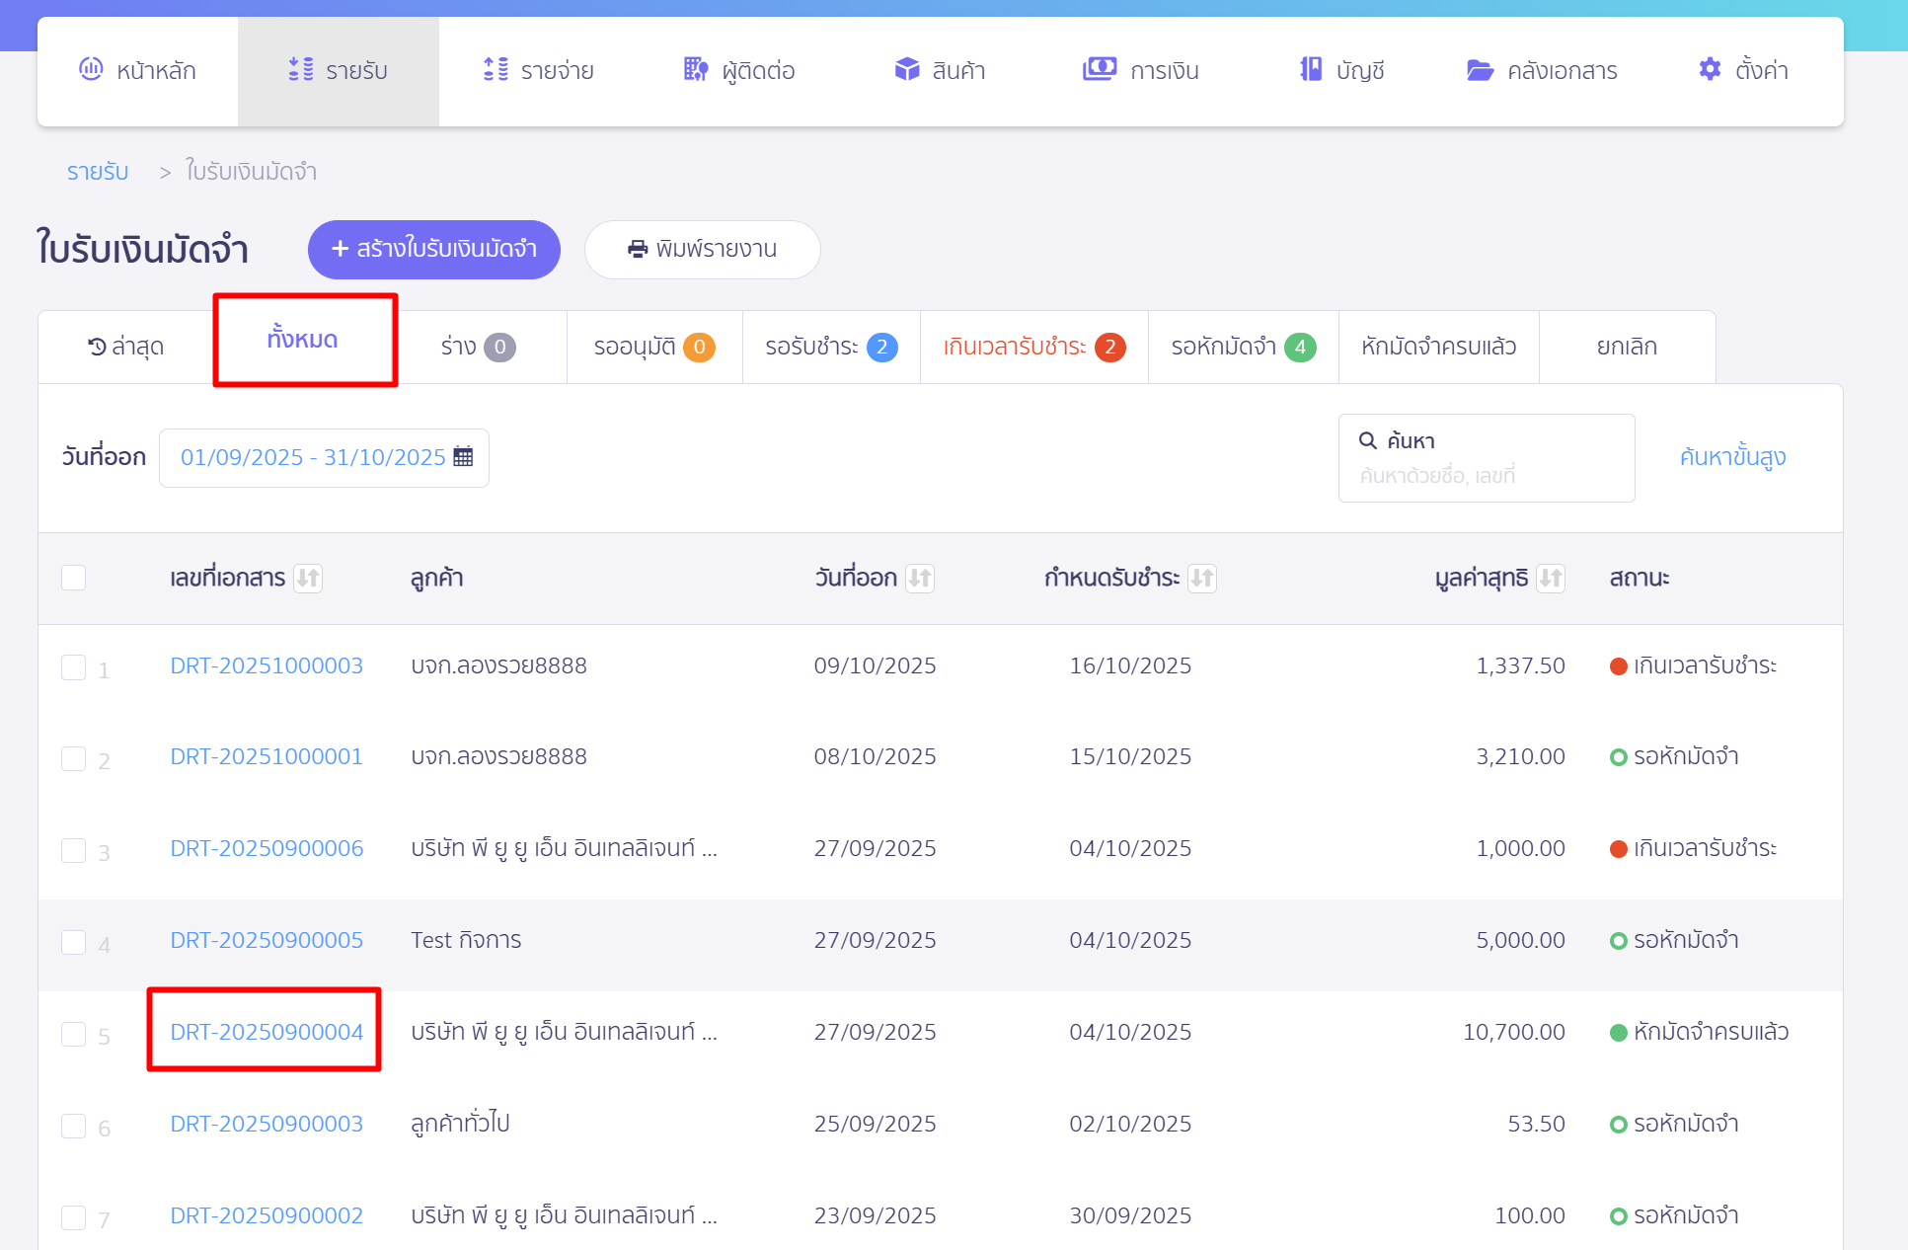
Task: Sort by มูลค่าสุทธิ column arrows
Action: (x=1551, y=578)
